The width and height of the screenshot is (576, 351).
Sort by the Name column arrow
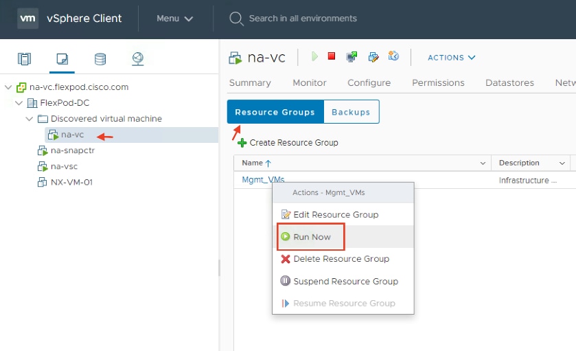coord(268,163)
